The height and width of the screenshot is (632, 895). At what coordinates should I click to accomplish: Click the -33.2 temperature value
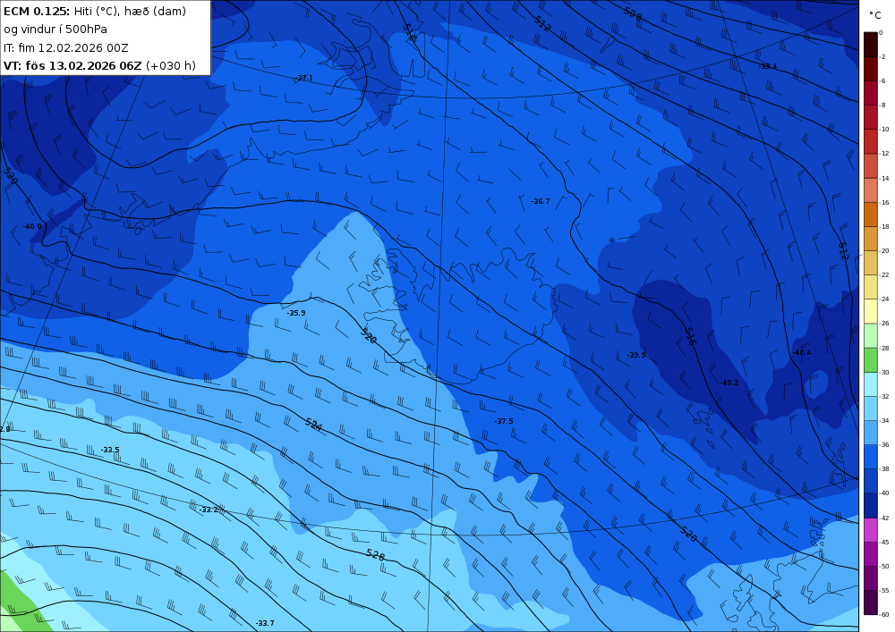[x=209, y=510]
